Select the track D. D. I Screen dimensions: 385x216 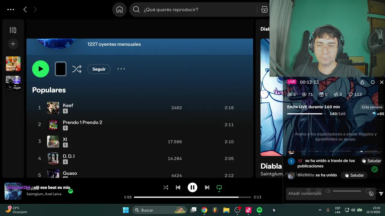coord(69,156)
